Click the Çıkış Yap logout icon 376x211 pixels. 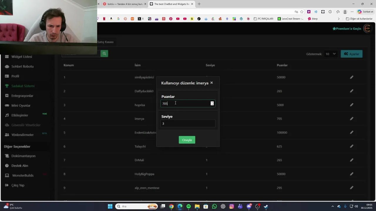click(7, 185)
